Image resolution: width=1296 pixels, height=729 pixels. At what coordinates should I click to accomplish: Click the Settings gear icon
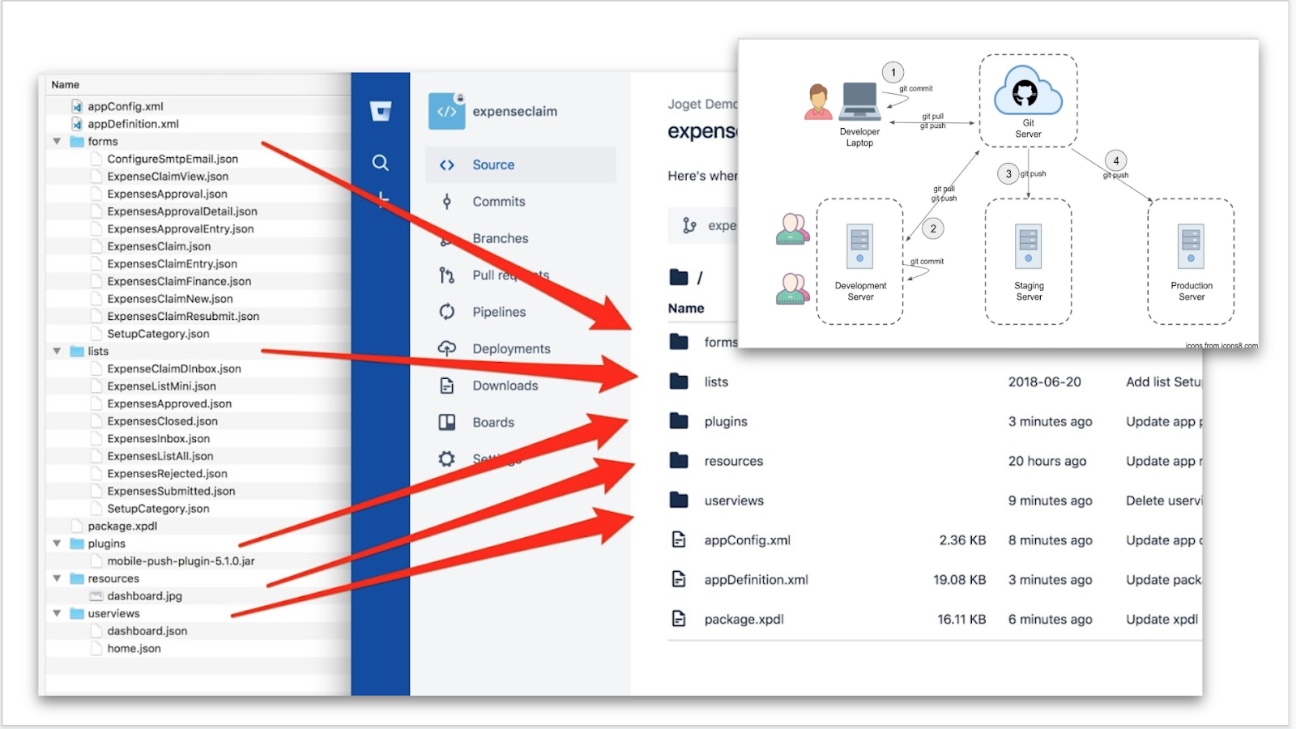[446, 459]
